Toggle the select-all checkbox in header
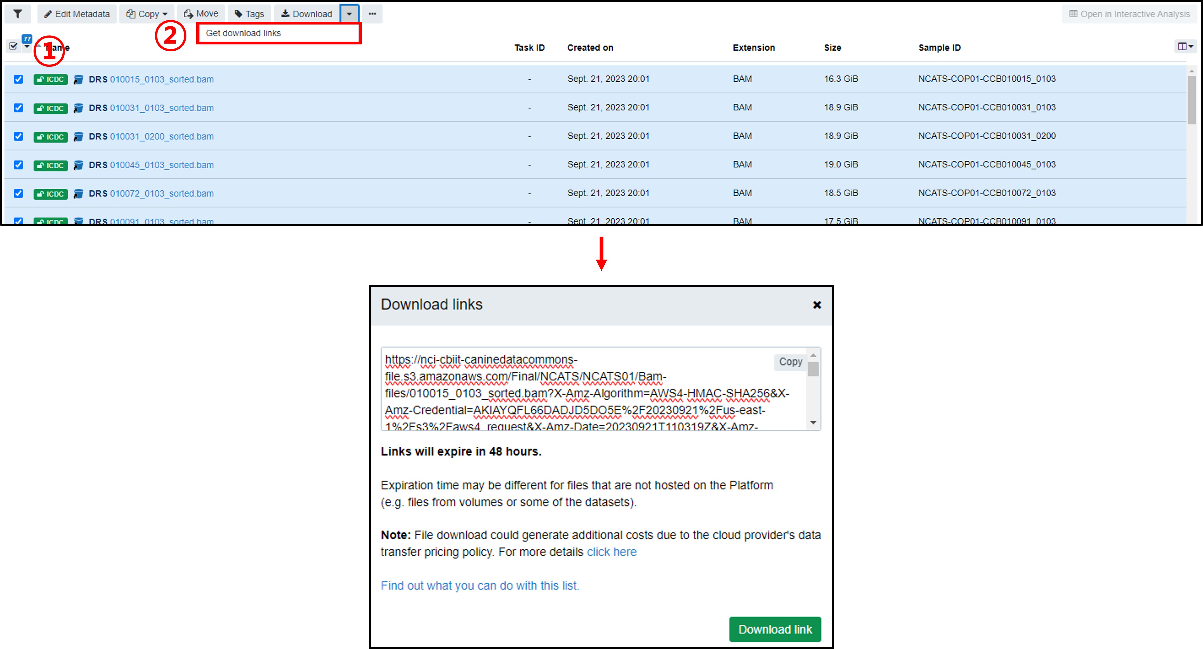The height and width of the screenshot is (649, 1203). 13,46
